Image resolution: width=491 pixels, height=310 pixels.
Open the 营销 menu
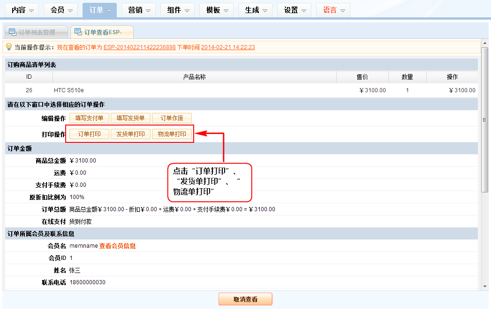click(139, 10)
